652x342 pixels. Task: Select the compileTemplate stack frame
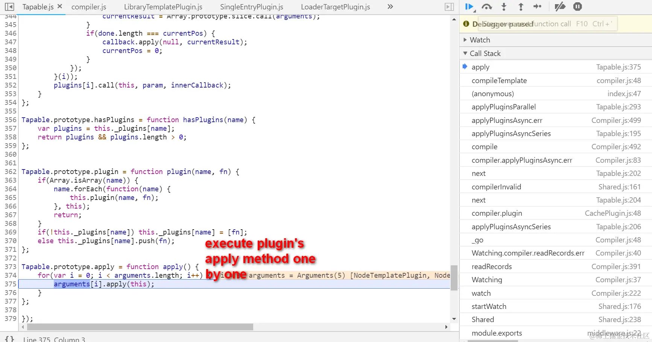tap(555, 80)
